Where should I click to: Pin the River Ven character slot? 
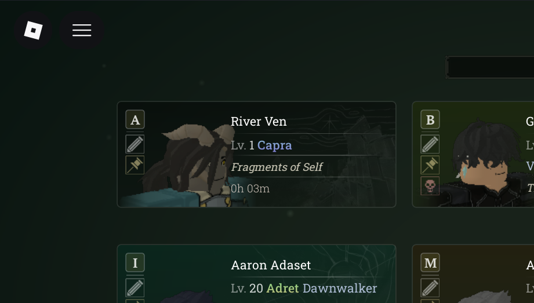pyautogui.click(x=135, y=165)
